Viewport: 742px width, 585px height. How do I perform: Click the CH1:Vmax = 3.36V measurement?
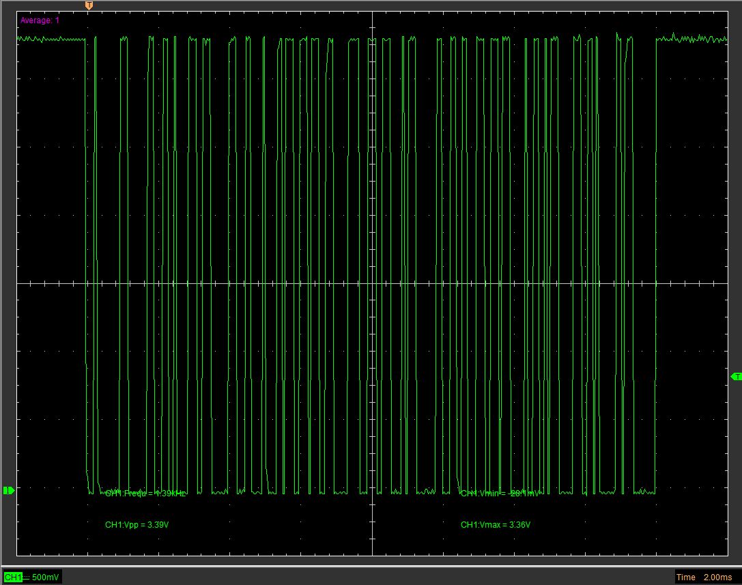[x=496, y=524]
